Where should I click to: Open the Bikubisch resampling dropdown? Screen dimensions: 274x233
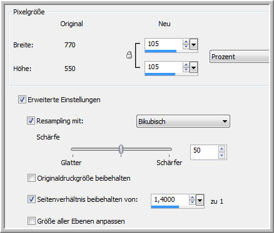pos(183,121)
